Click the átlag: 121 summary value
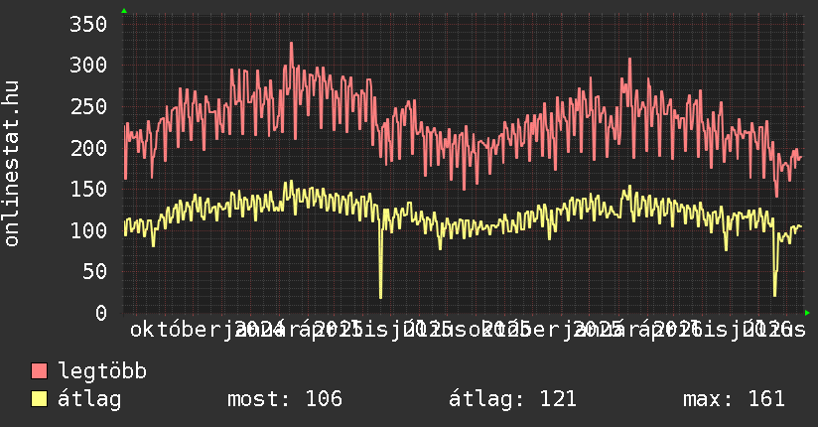The height and width of the screenshot is (427, 818). (x=512, y=399)
